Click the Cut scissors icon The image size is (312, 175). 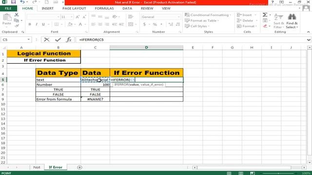tap(17, 15)
